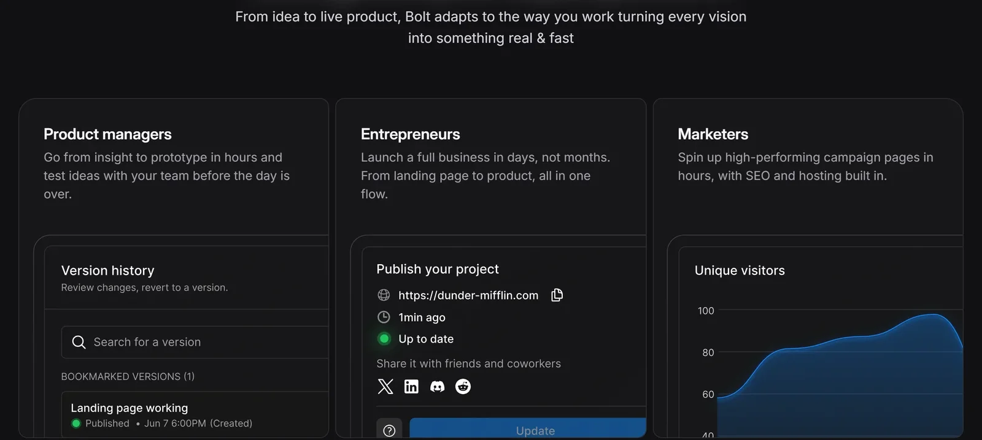982x440 pixels.
Task: Share project on LinkedIn
Action: (411, 386)
